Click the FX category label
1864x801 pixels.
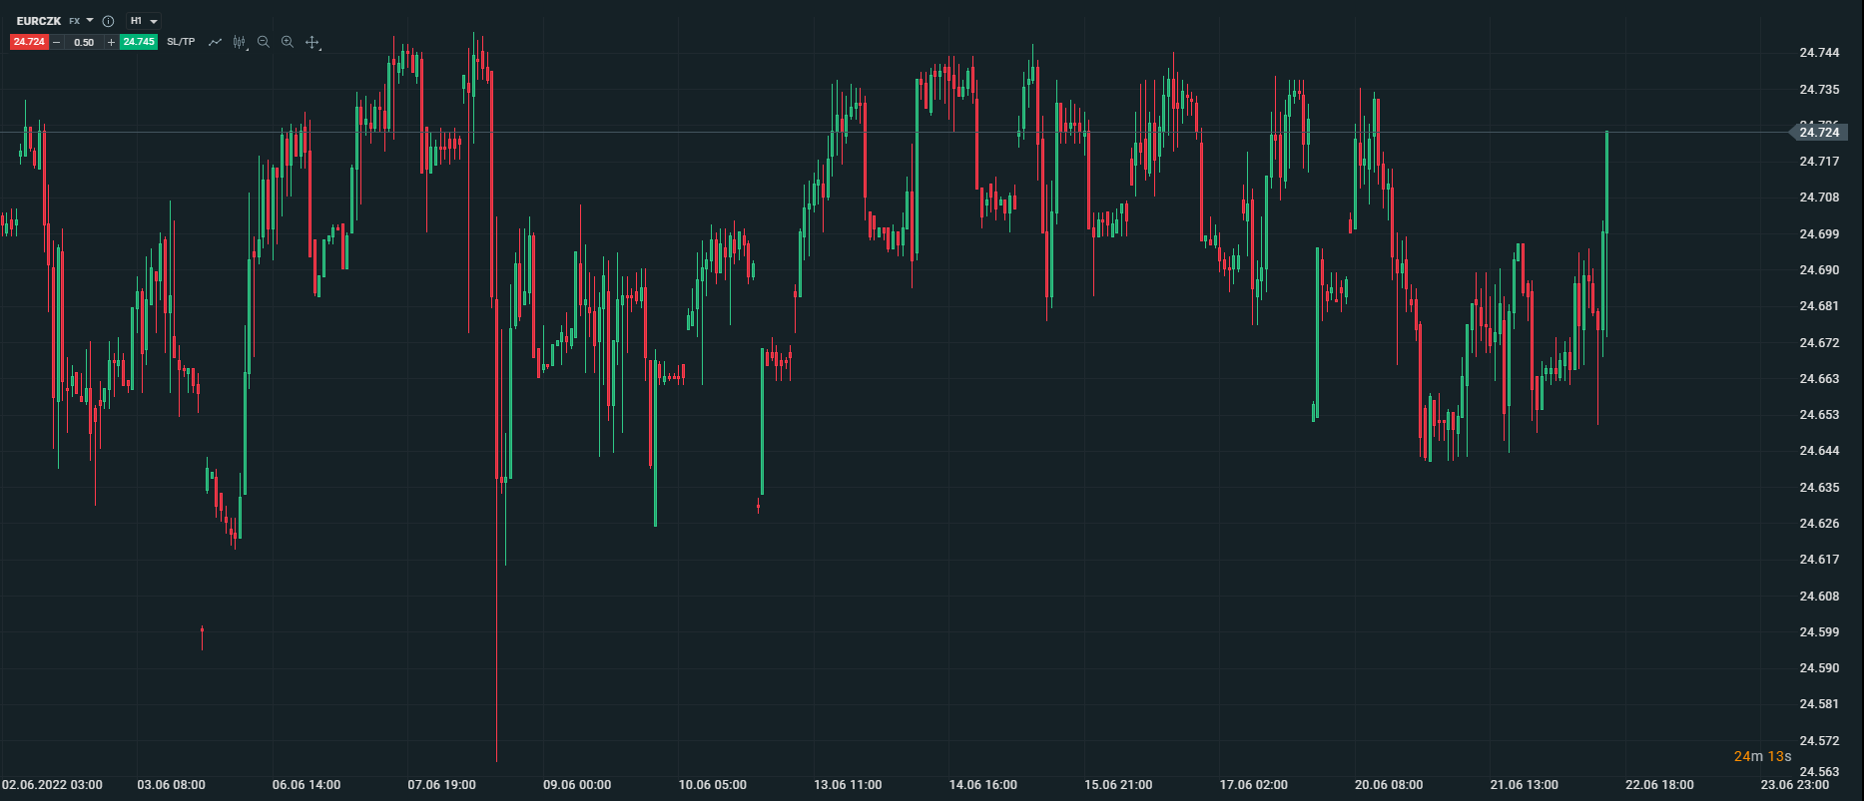click(75, 21)
